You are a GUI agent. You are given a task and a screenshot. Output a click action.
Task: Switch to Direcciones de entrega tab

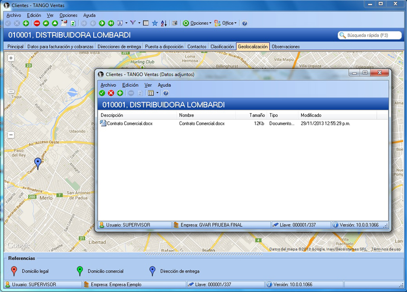coord(119,47)
